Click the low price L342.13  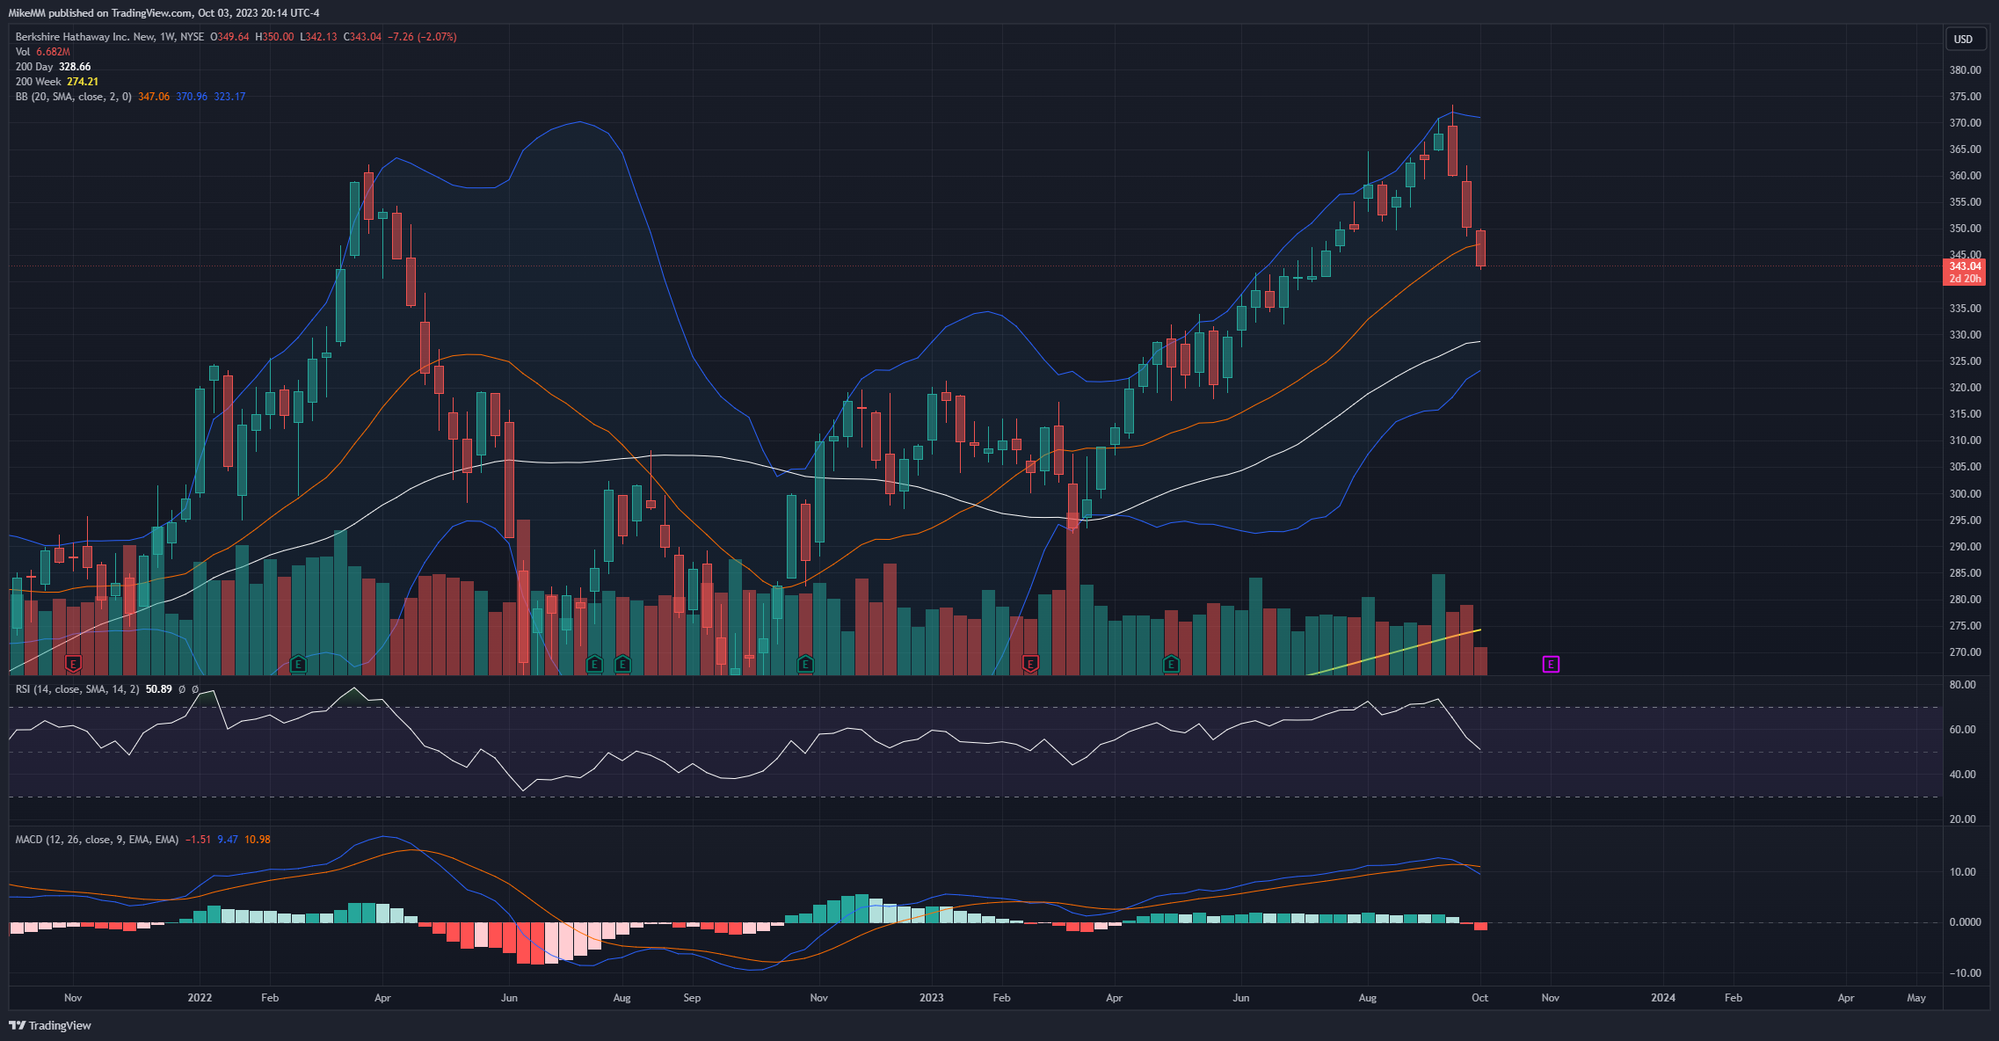[318, 37]
